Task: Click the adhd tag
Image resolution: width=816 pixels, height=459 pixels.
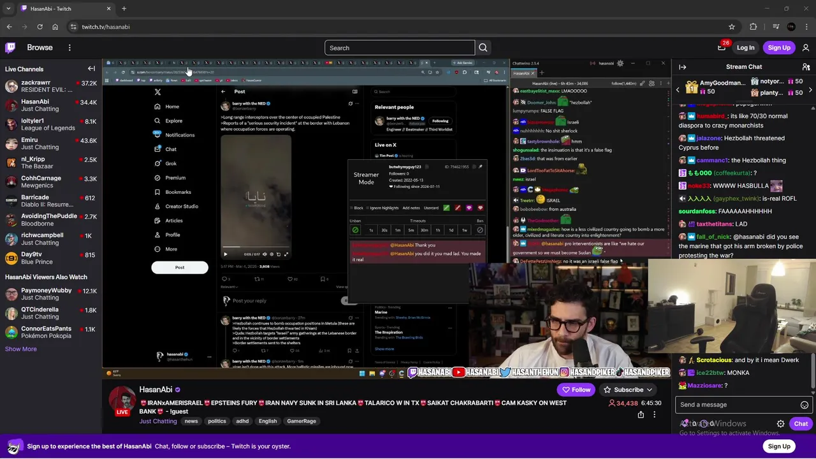Action: click(242, 421)
